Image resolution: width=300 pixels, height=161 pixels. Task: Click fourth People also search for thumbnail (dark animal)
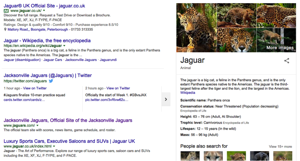259,156
